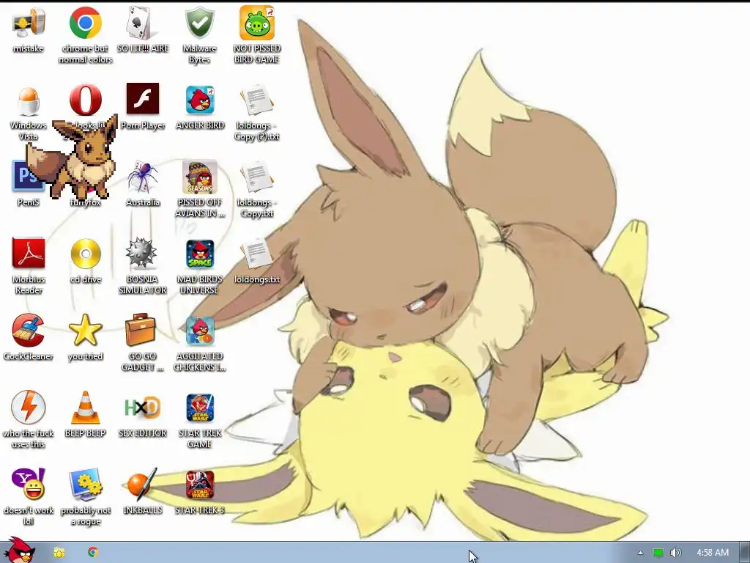Open 'Morbius Reader' PDF icon
This screenshot has height=563, width=750.
[x=29, y=253]
